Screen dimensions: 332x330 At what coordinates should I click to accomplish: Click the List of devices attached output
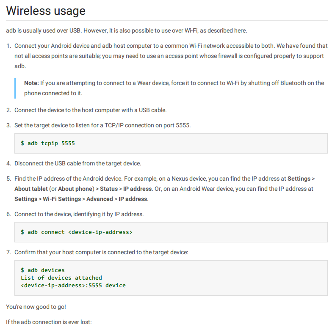pyautogui.click(x=61, y=278)
